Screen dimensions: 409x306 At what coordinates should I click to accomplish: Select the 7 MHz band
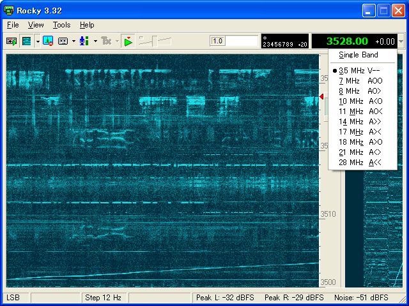[362, 81]
